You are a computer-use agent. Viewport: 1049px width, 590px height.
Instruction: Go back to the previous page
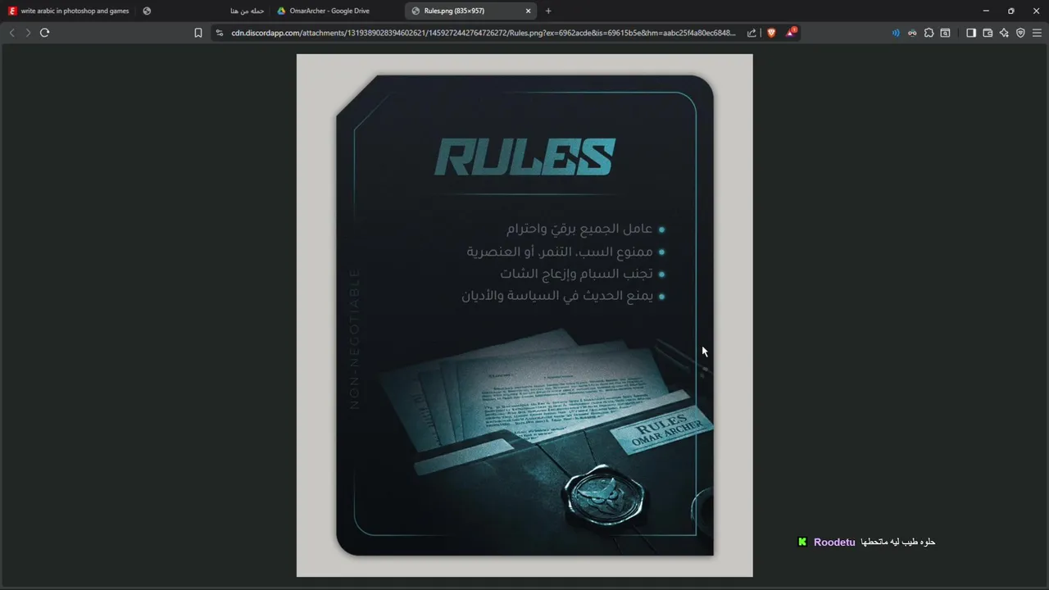11,33
